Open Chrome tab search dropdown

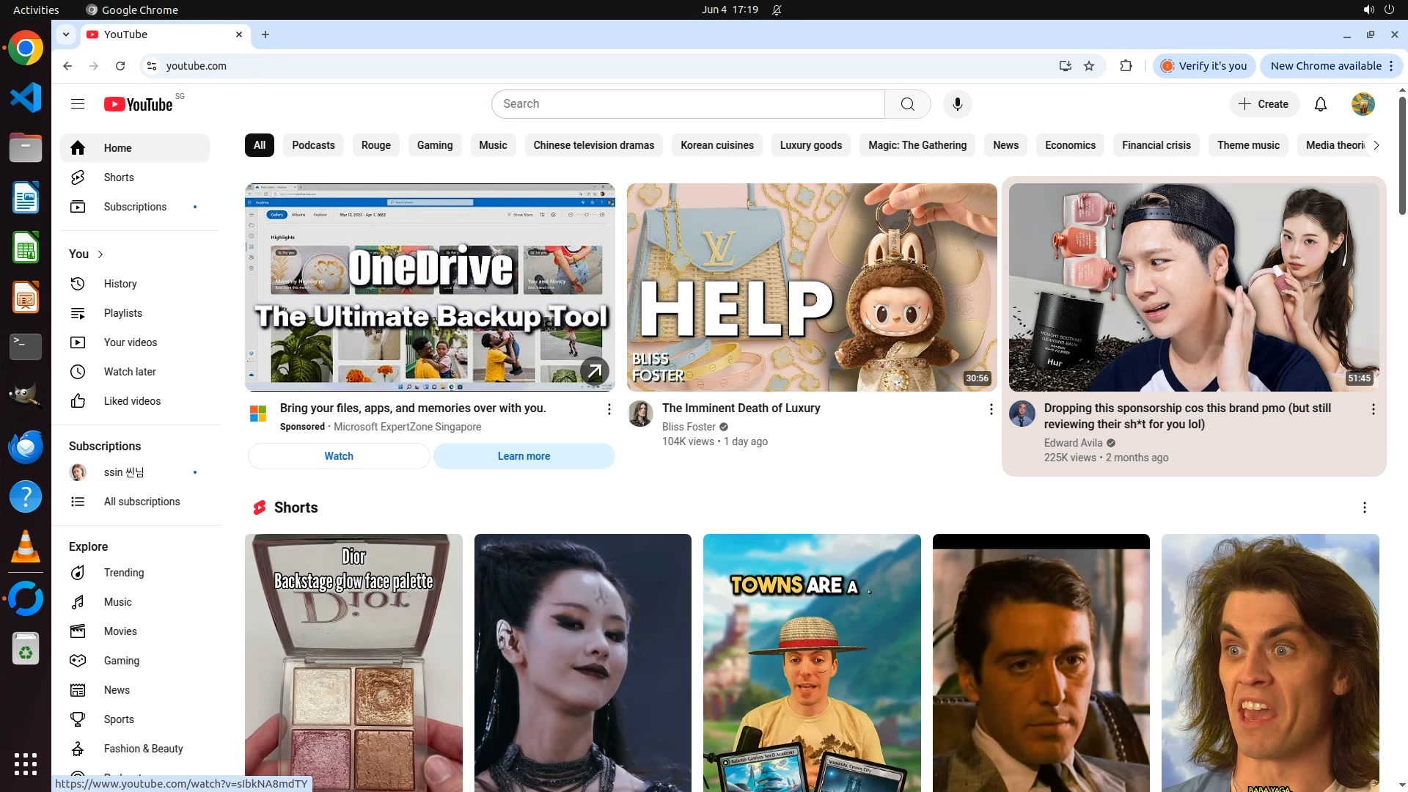pyautogui.click(x=66, y=34)
